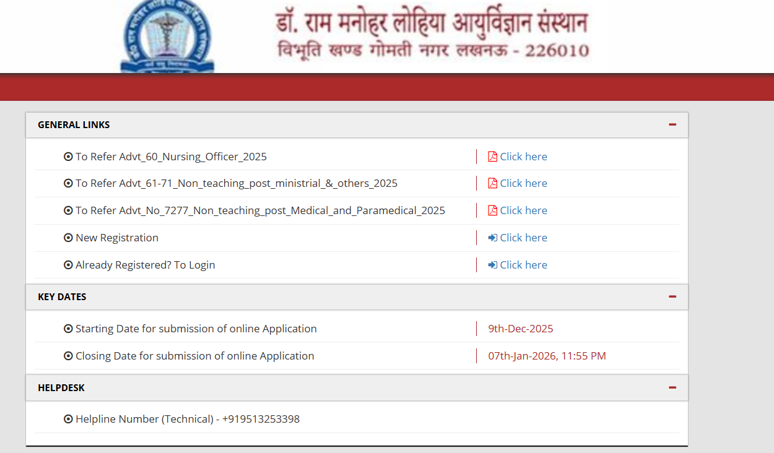Click Closing Date for submission label
Viewport: 774px width, 453px height.
194,356
